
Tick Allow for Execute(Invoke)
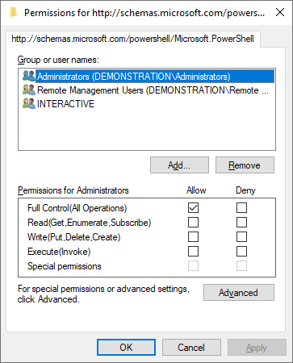pyautogui.click(x=193, y=252)
